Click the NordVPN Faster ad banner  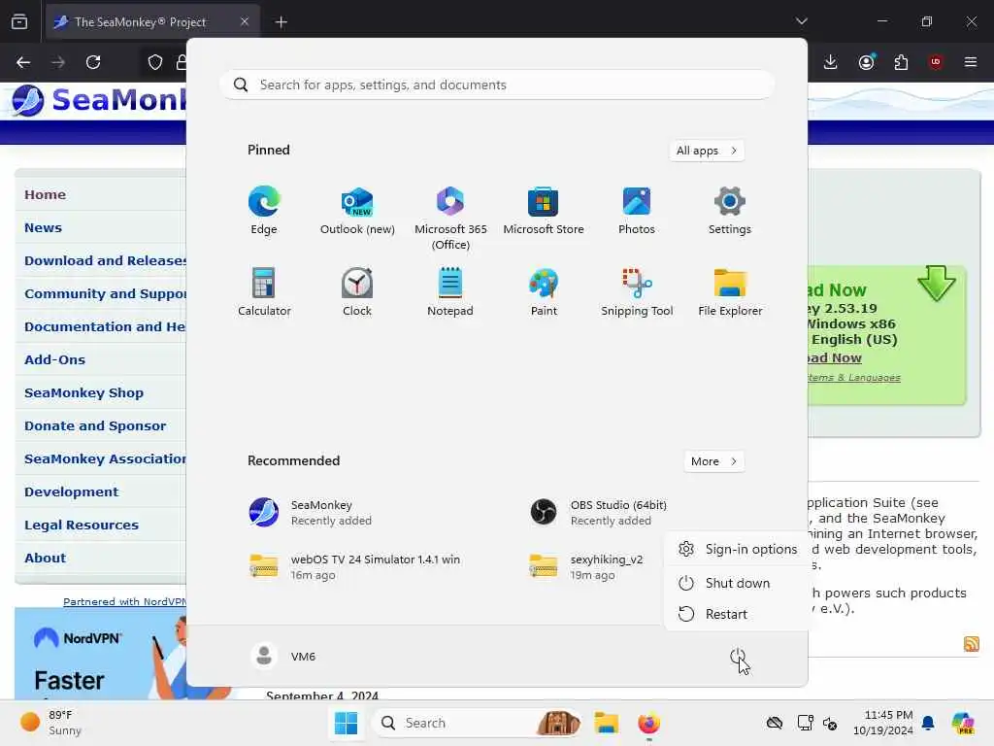pos(100,654)
